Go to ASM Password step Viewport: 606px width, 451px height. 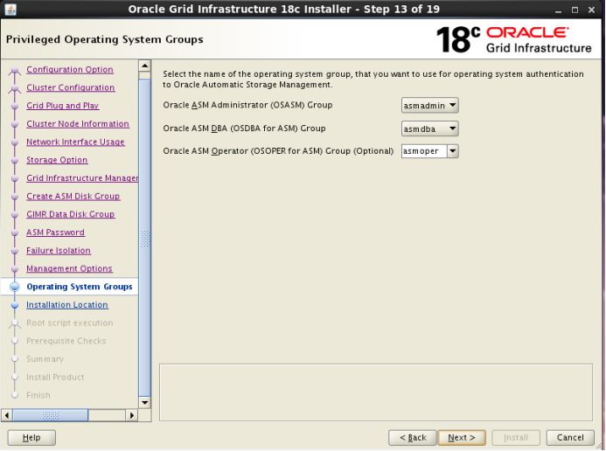(55, 232)
